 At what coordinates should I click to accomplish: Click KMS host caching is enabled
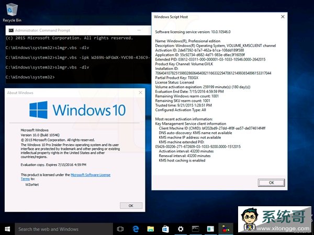point(182,160)
